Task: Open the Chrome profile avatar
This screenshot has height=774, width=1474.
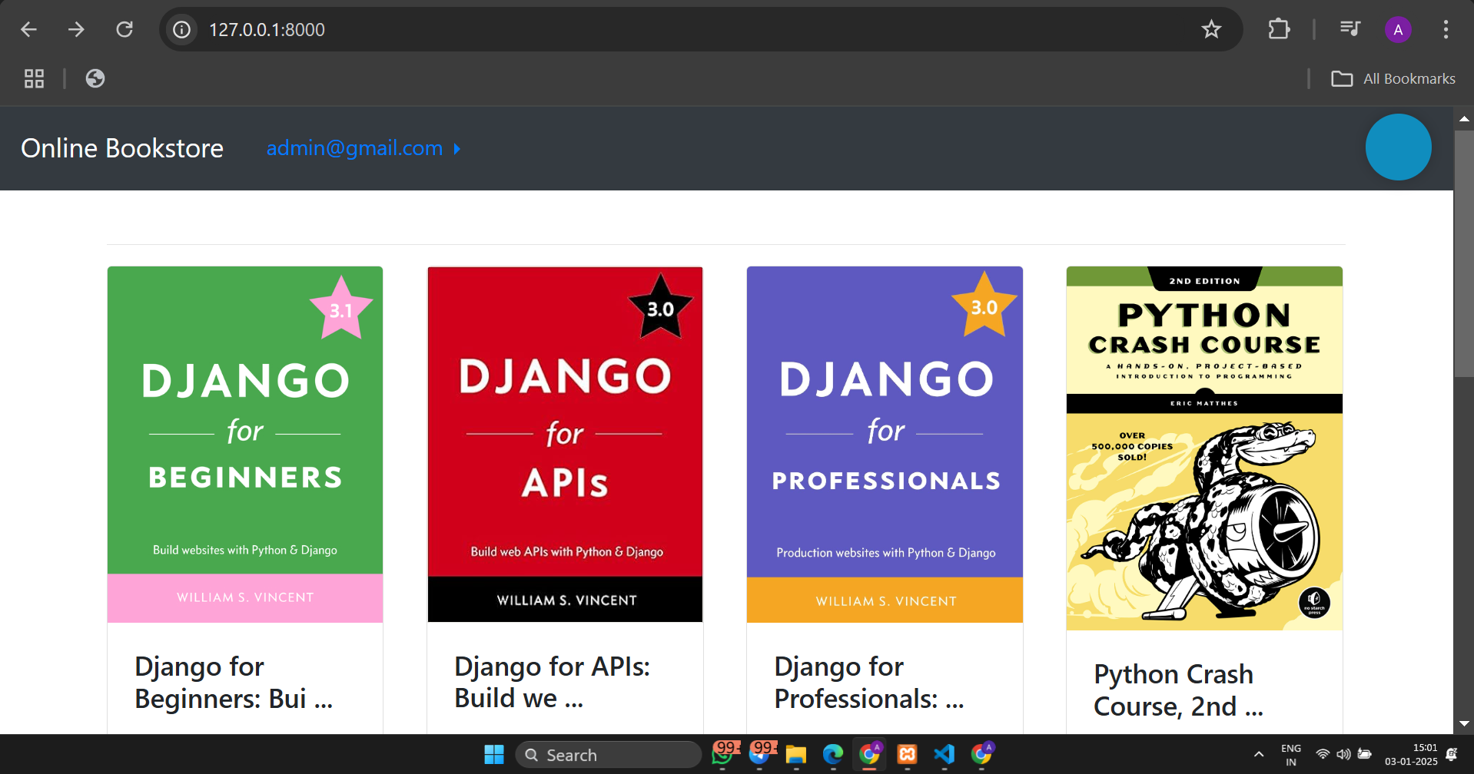Action: point(1398,30)
